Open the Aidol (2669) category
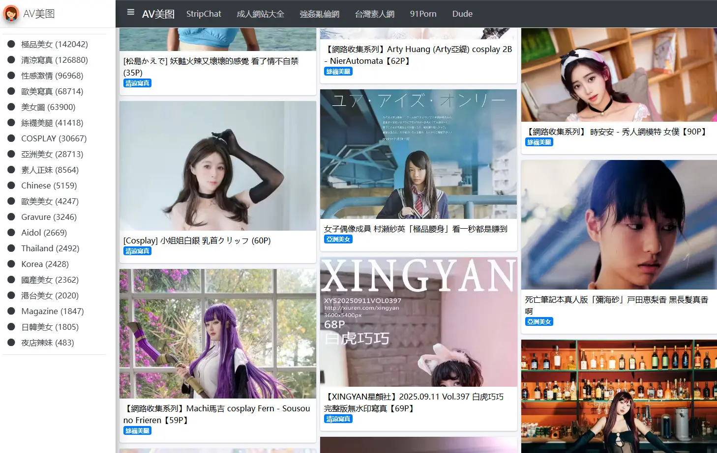This screenshot has height=453, width=717. [44, 233]
